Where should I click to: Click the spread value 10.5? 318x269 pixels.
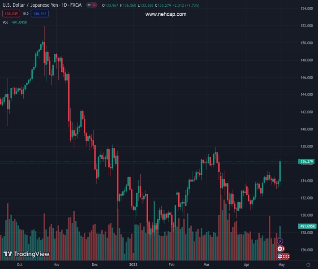[26, 13]
